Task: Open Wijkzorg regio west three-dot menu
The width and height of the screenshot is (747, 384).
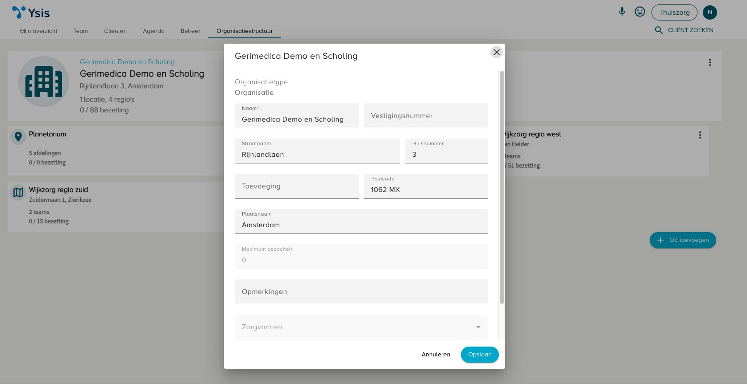Action: point(700,135)
